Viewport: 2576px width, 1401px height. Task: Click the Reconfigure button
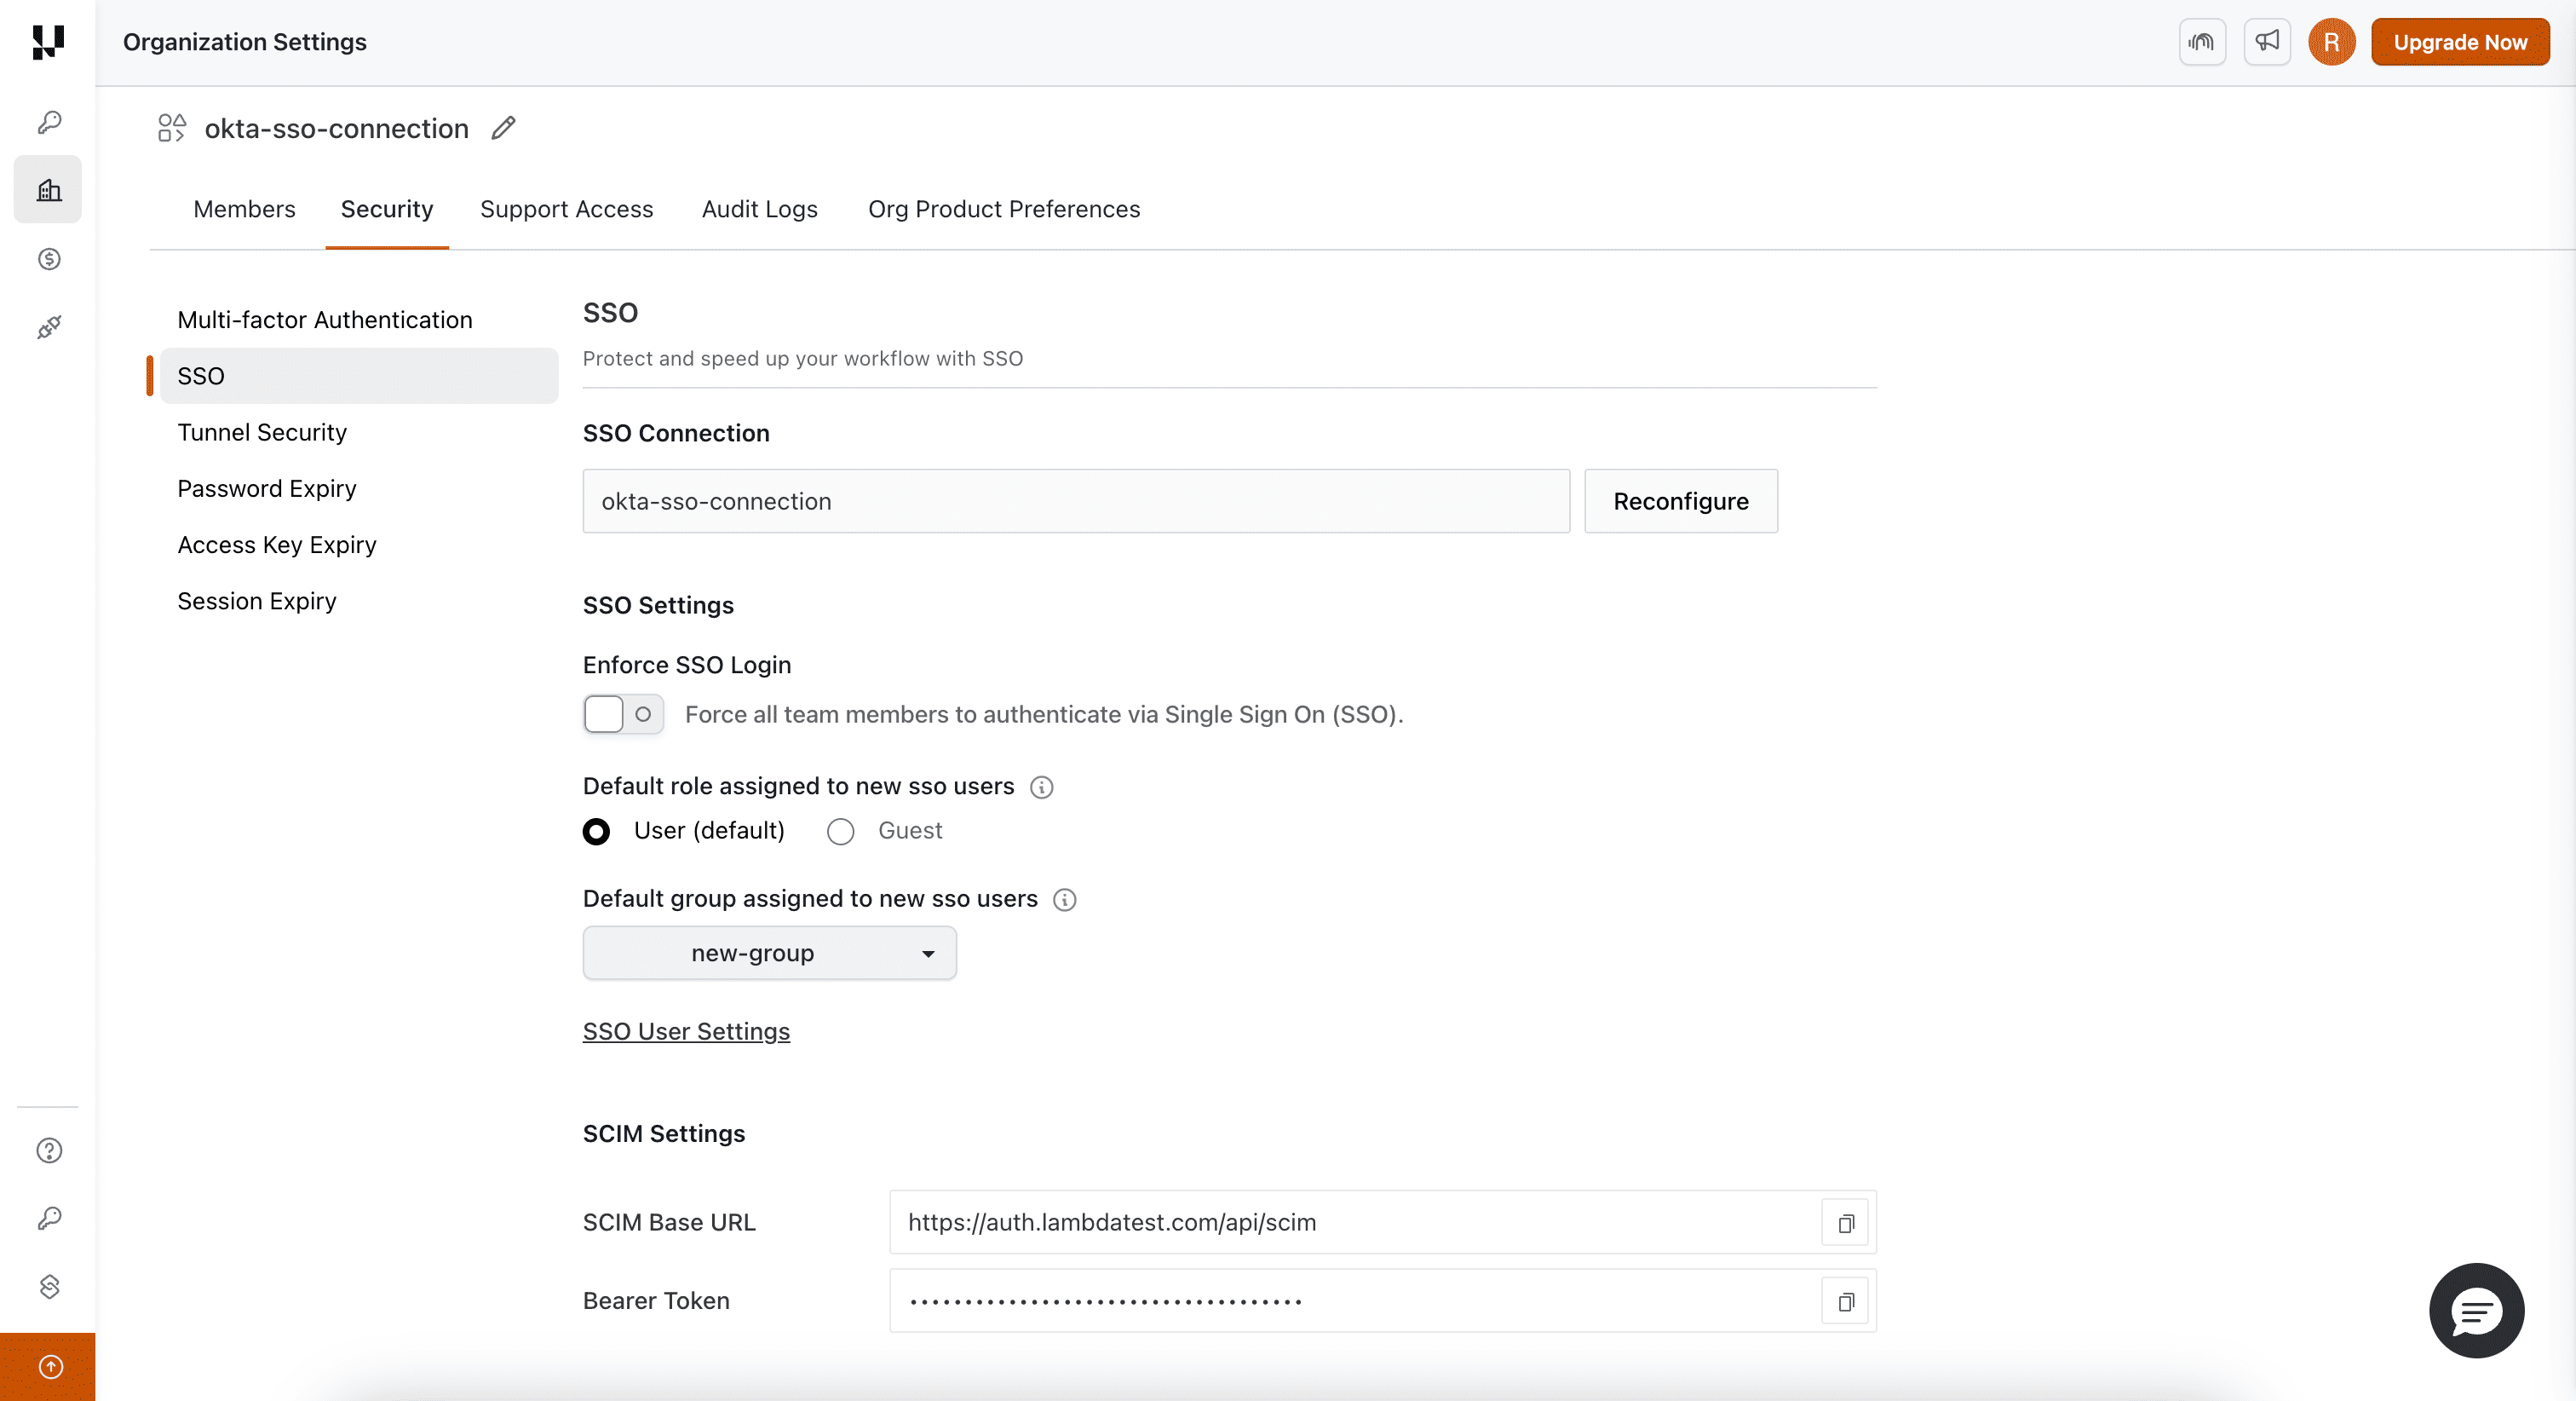[x=1681, y=501]
